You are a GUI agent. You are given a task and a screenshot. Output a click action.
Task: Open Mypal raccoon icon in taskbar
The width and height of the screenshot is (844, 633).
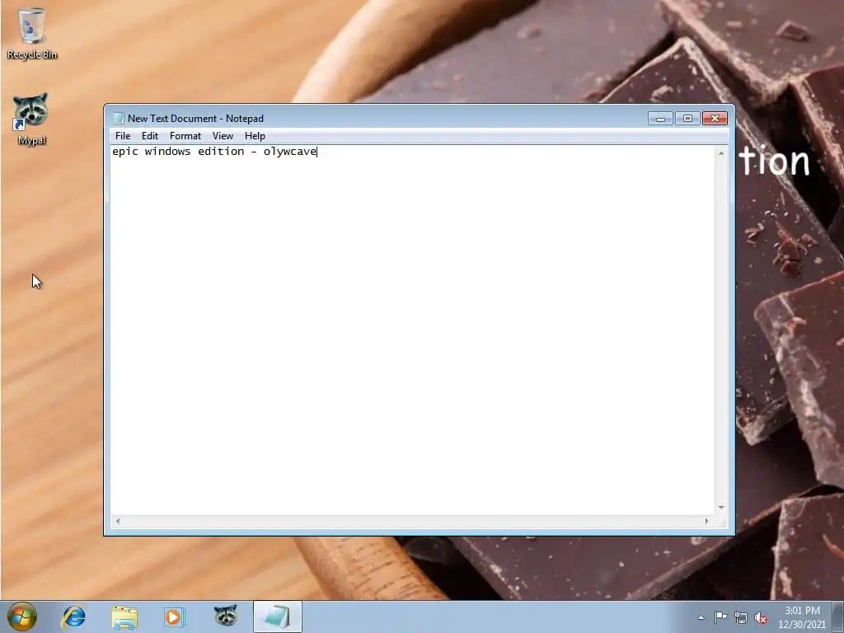point(226,616)
